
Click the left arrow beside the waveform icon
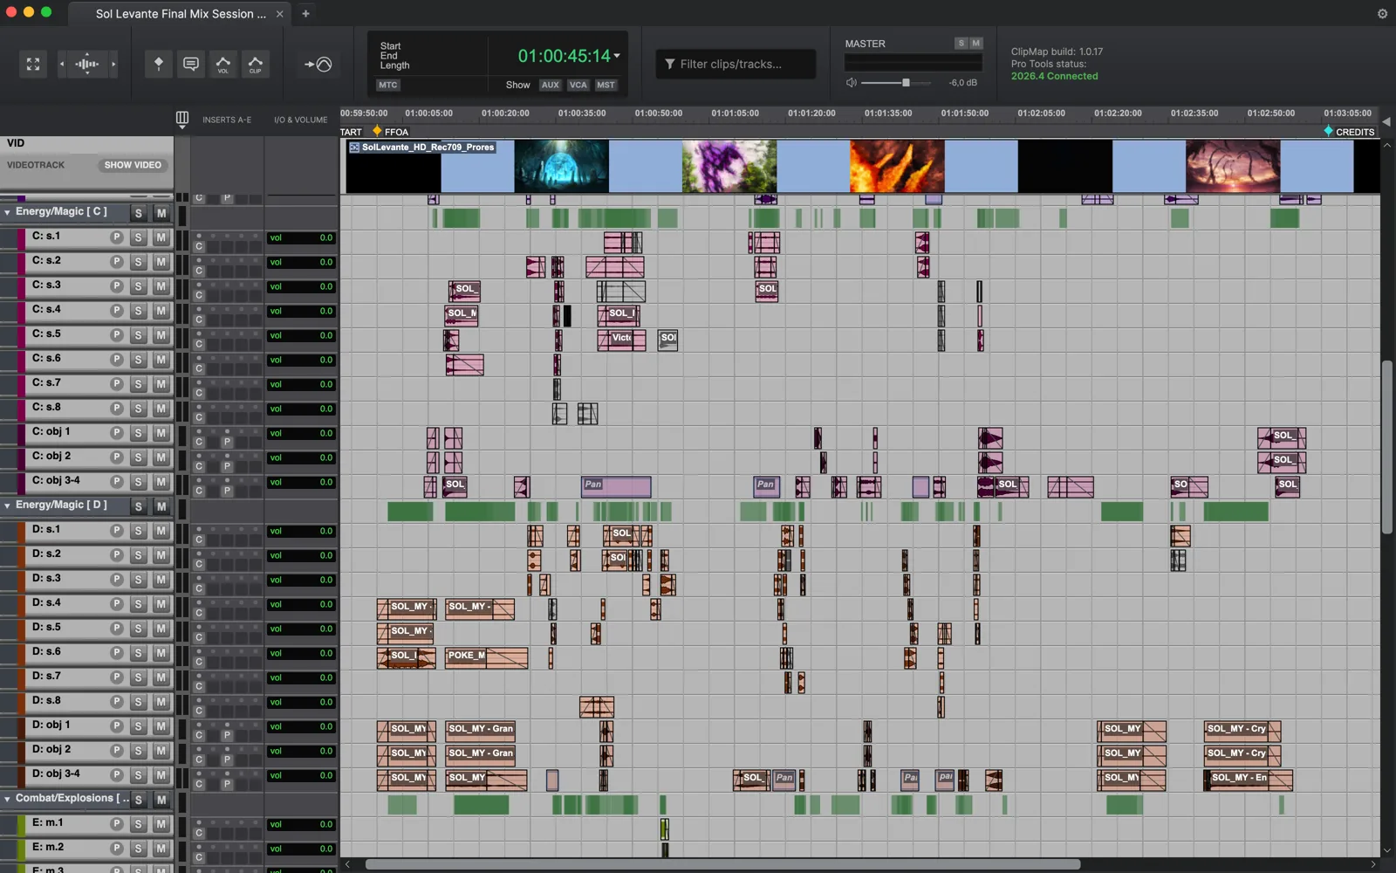pyautogui.click(x=61, y=64)
